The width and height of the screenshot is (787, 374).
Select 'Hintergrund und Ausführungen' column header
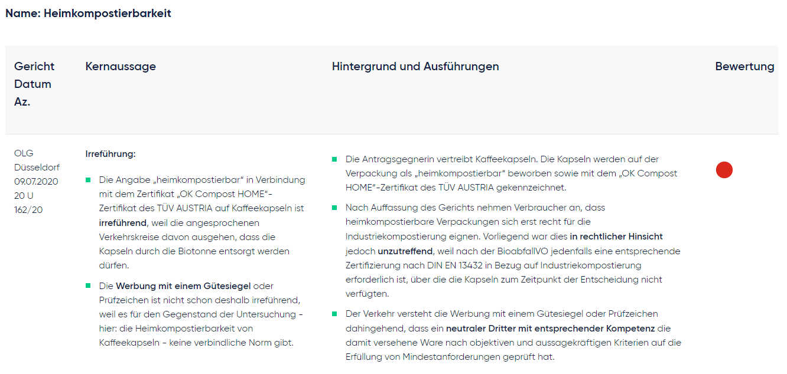pos(415,67)
